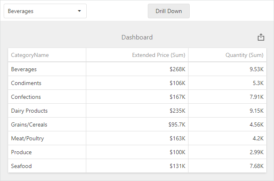Screen dimensions: 274x181
Task: Click the 9.15K quantity cell
Action: (x=256, y=111)
